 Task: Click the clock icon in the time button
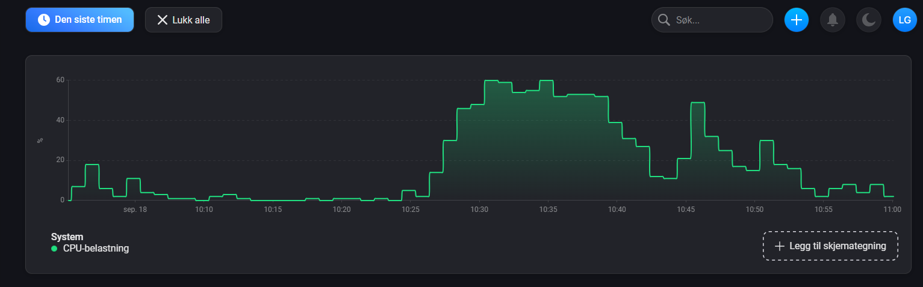pyautogui.click(x=44, y=20)
